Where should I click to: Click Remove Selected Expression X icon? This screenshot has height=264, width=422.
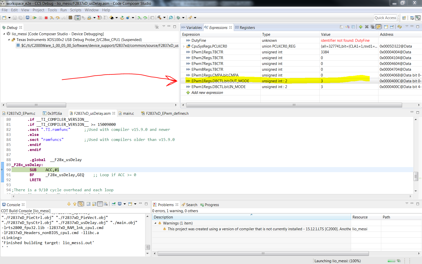pos(367,27)
